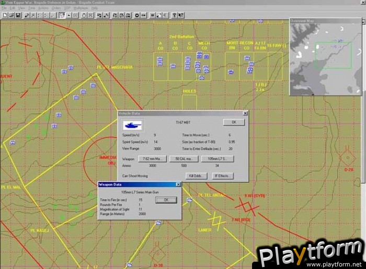Click the pressed toolbar icon left of dot icon

click(62, 15)
